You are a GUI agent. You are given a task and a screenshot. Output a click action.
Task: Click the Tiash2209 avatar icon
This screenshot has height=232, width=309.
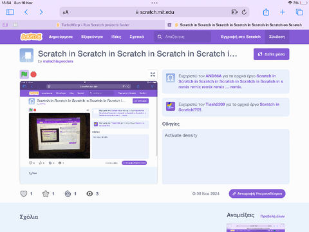point(171,106)
